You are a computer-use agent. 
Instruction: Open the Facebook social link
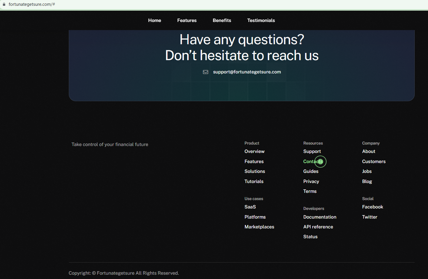[372, 207]
